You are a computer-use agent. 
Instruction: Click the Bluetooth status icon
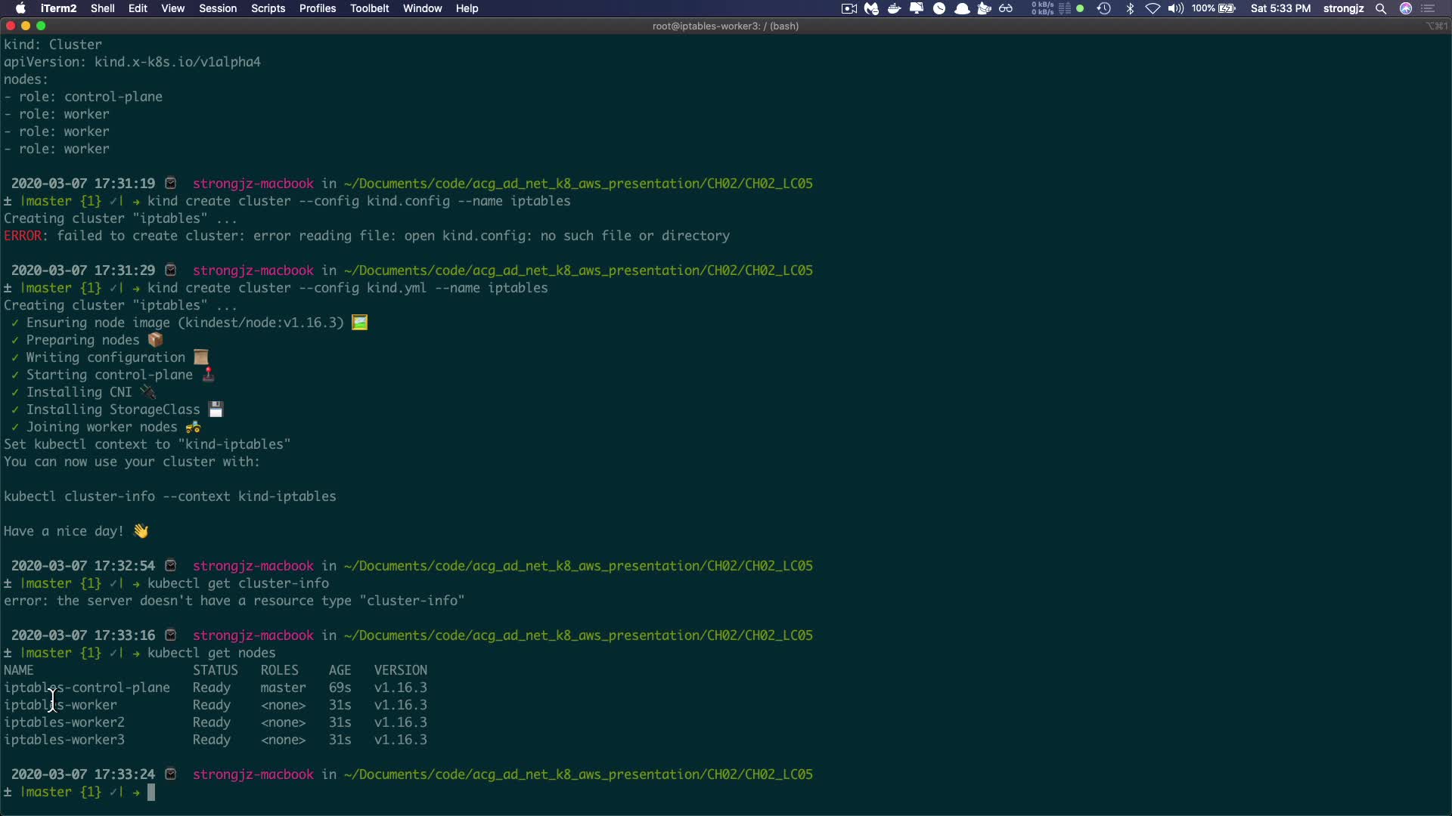(1130, 8)
